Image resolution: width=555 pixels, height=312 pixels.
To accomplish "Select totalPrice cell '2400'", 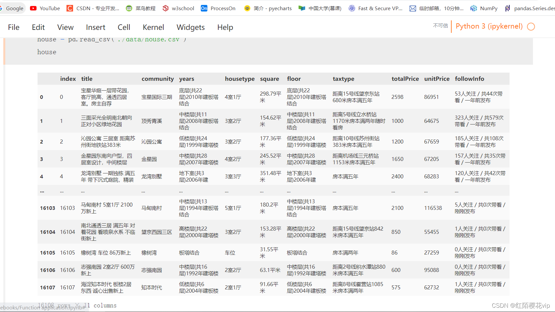I will (x=397, y=176).
